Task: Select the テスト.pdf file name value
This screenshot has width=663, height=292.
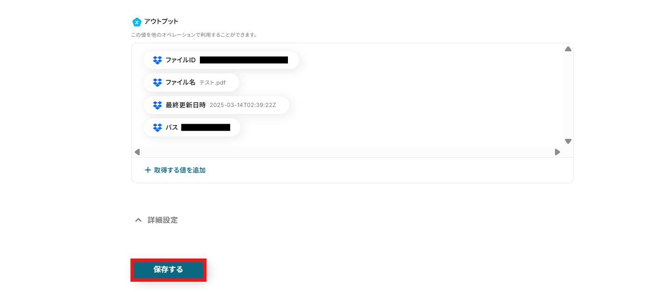Action: point(212,83)
